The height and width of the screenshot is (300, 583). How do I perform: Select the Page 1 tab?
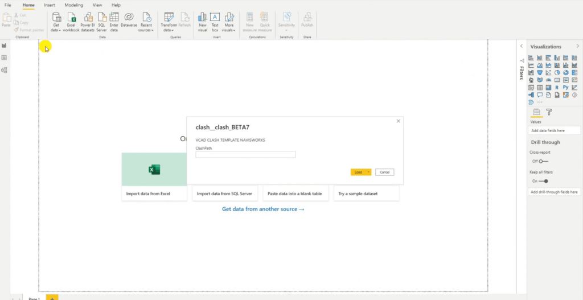click(x=34, y=298)
